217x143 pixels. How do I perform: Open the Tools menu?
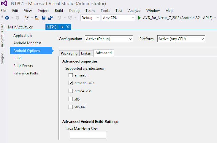click(x=105, y=11)
